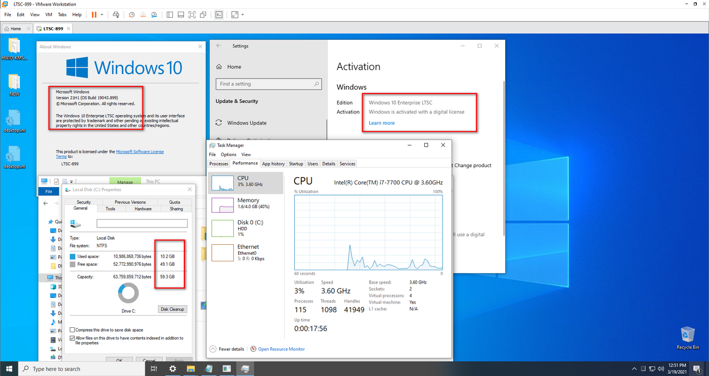This screenshot has width=709, height=376.
Task: Open the VM menu in VMware
Action: point(48,14)
